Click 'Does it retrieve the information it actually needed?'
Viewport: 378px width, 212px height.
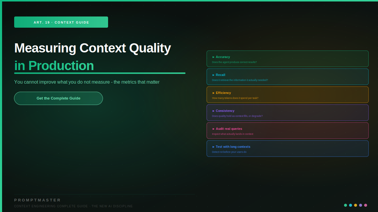240,80
